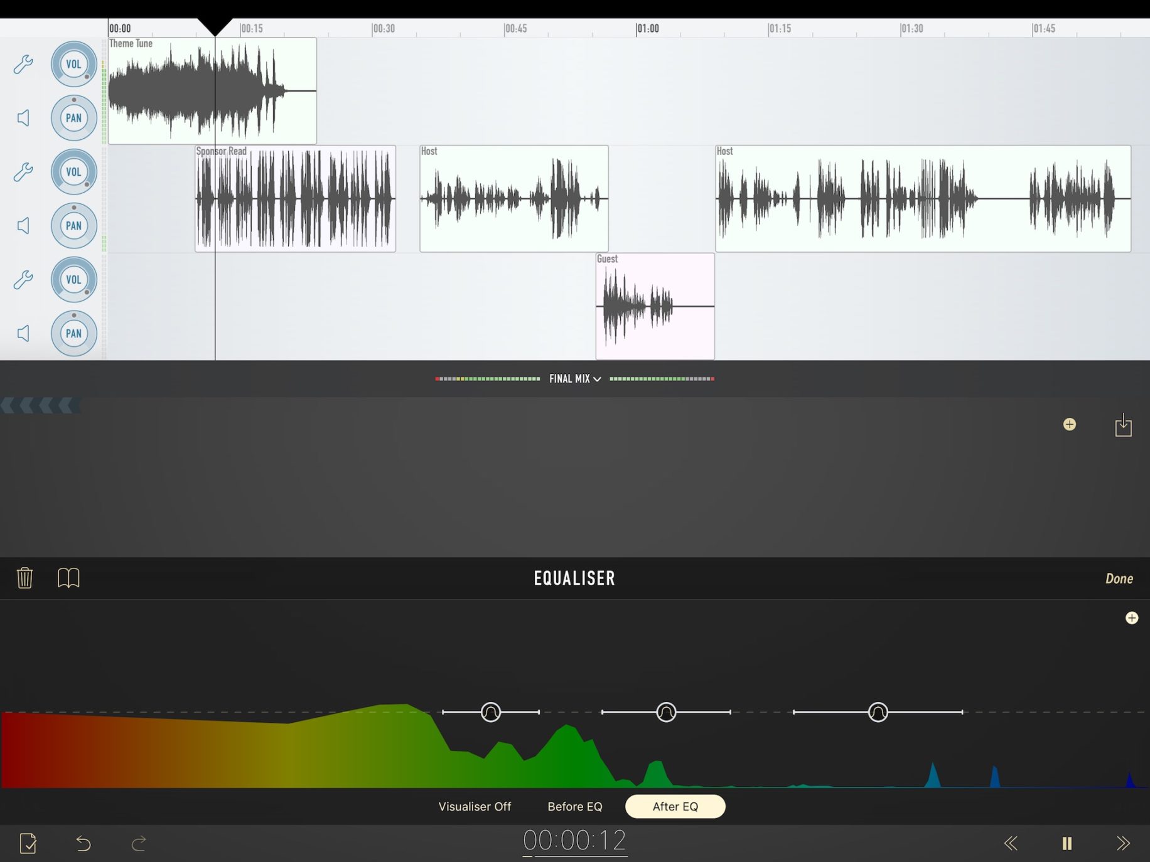
Task: Turn the Visualiser Off
Action: (x=475, y=807)
